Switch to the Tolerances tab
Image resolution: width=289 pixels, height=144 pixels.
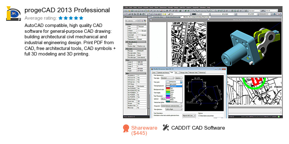click(x=202, y=73)
